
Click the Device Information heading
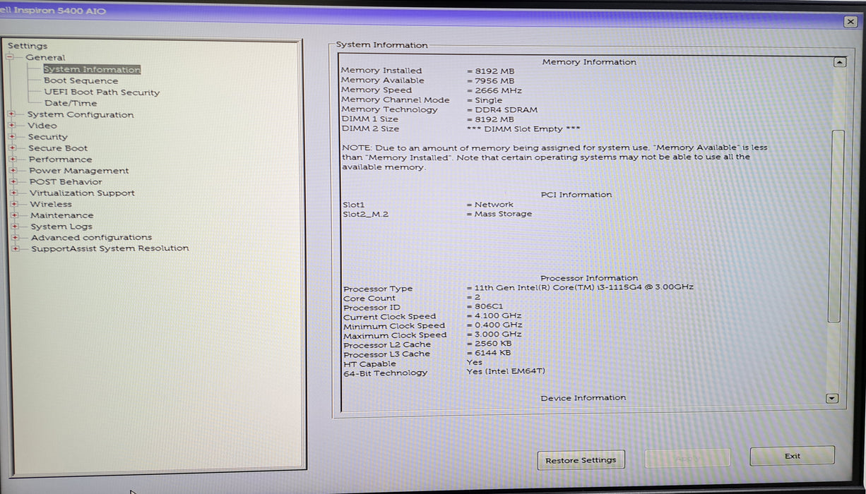(583, 398)
